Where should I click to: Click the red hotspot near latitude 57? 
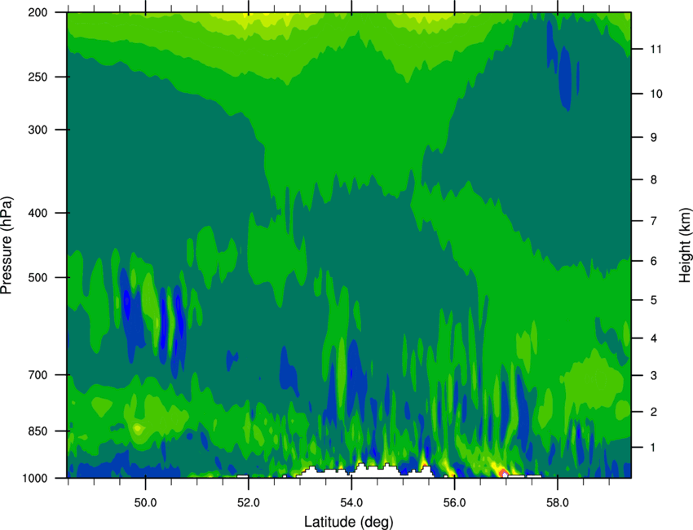tap(503, 474)
